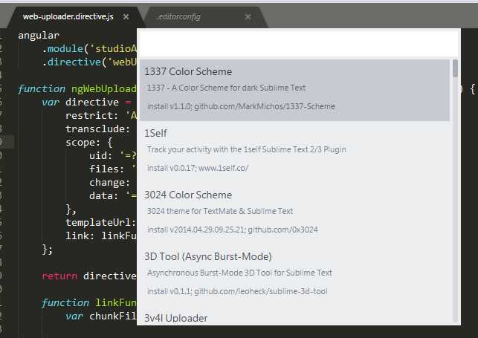The width and height of the screenshot is (478, 338).
Task: Click the 'change:' property line
Action: point(110,183)
